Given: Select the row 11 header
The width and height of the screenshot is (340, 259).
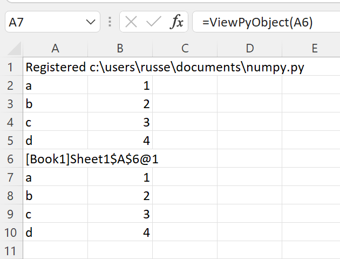Looking at the screenshot, I should click(x=11, y=250).
